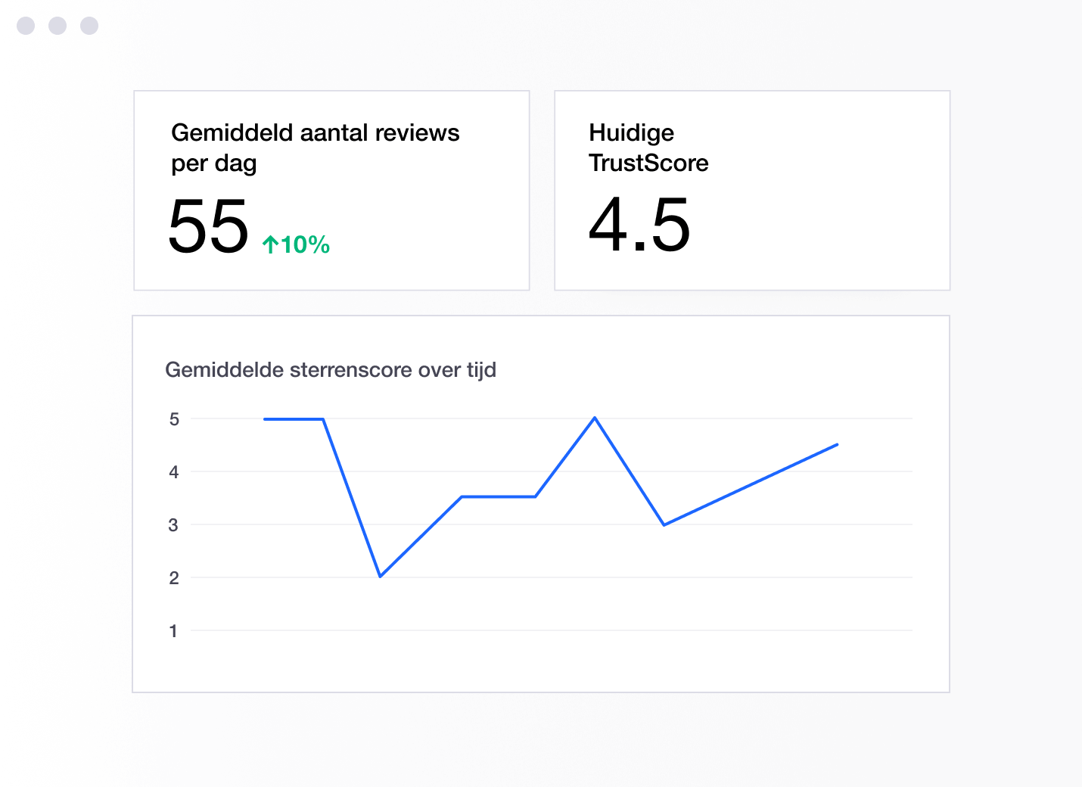Click the 'Gemiddelde sterrenscore over tijd' chart title
This screenshot has width=1082, height=787.
pyautogui.click(x=331, y=370)
